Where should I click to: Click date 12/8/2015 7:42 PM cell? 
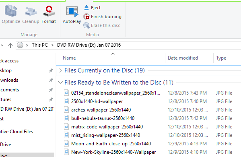click(x=187, y=118)
